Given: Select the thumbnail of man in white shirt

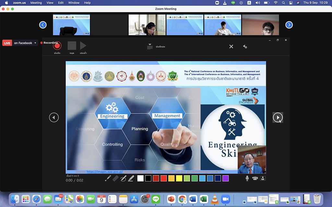Looking at the screenshot, I should pyautogui.click(x=222, y=25).
